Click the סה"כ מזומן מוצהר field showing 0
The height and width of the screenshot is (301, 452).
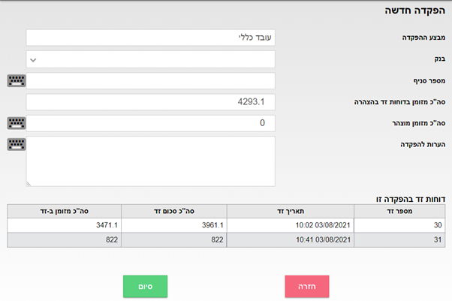pyautogui.click(x=150, y=122)
